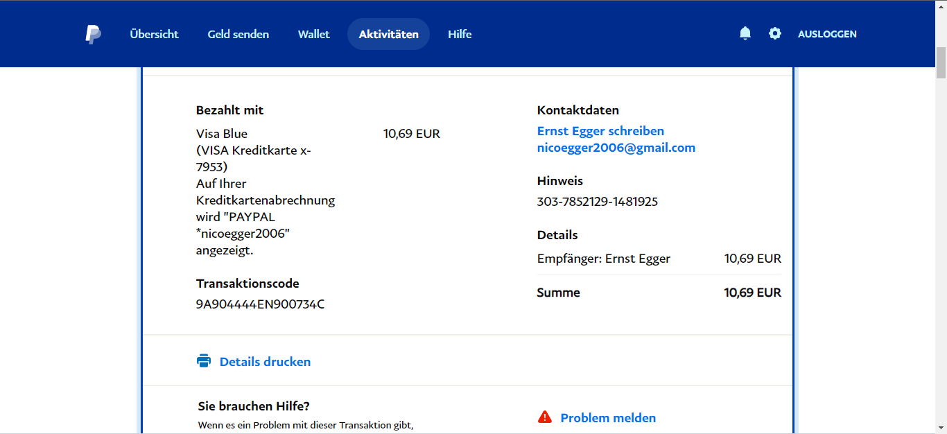
Task: Click the Summe amount 10,69 EUR
Action: [x=752, y=293]
